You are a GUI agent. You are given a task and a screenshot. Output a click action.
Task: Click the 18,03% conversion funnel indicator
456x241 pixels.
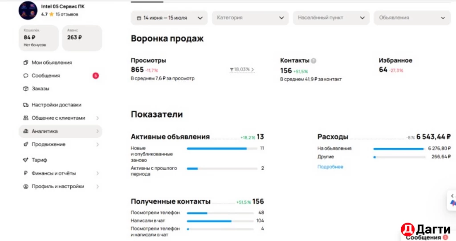point(242,70)
